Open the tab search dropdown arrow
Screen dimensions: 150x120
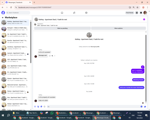pyautogui.click(x=2, y=2)
